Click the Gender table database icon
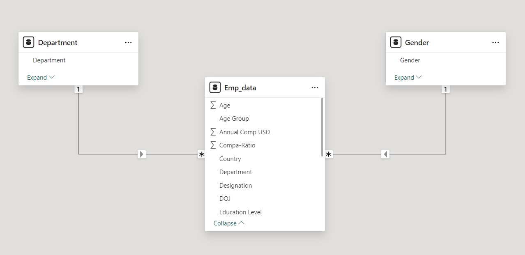 pos(396,42)
